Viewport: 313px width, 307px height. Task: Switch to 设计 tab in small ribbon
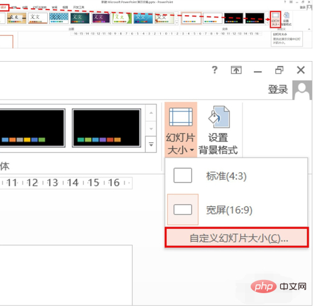pos(4,8)
